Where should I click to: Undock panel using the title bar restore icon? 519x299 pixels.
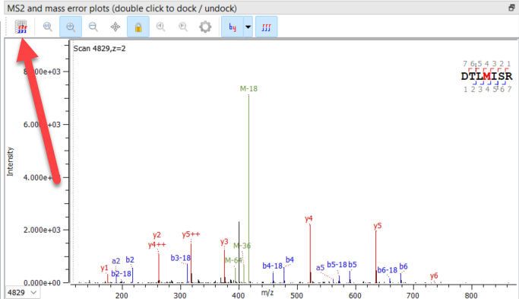pos(511,8)
